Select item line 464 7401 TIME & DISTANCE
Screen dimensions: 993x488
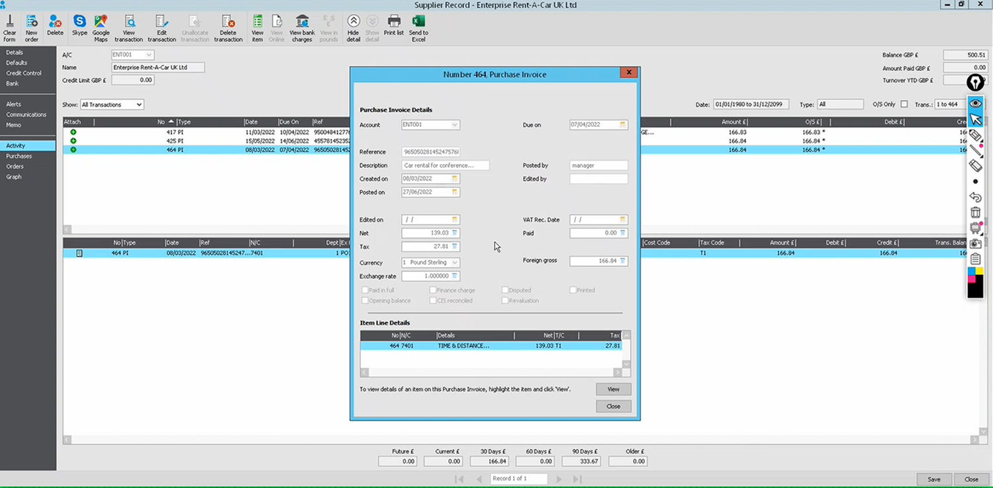coord(491,346)
